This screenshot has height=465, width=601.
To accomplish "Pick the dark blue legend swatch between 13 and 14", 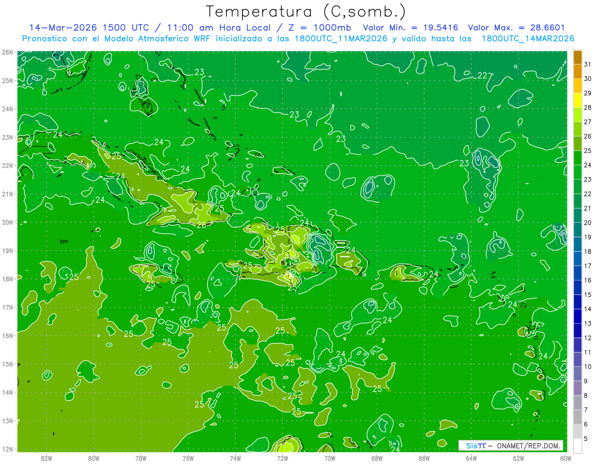I will click(577, 316).
